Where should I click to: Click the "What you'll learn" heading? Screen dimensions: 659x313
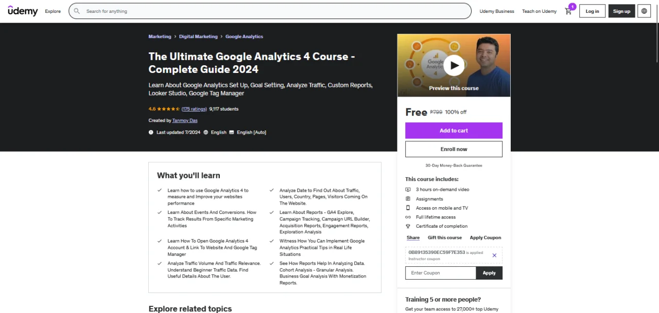point(188,175)
